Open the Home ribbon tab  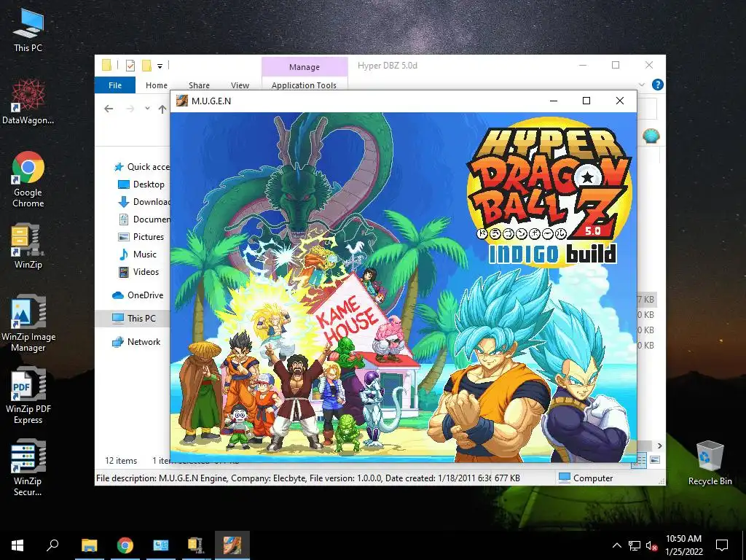[157, 85]
